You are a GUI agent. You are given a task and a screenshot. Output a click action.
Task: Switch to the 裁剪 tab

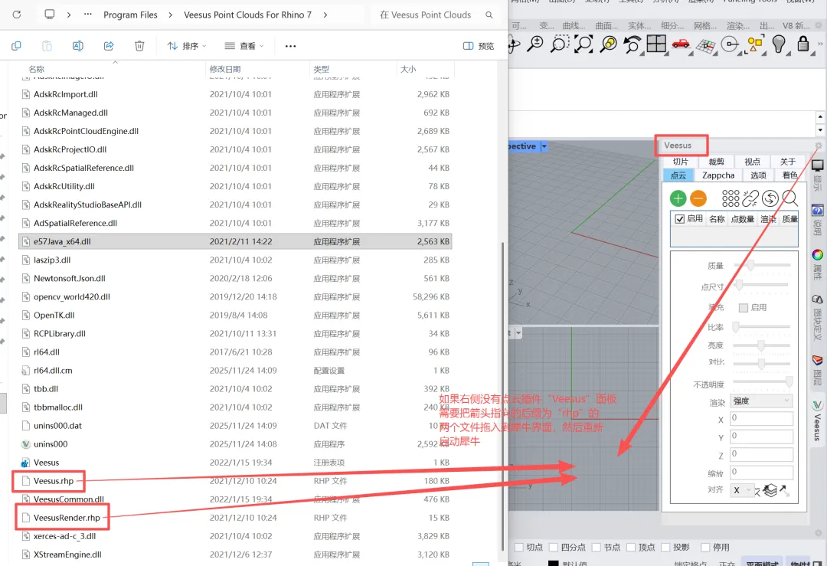pyautogui.click(x=716, y=162)
